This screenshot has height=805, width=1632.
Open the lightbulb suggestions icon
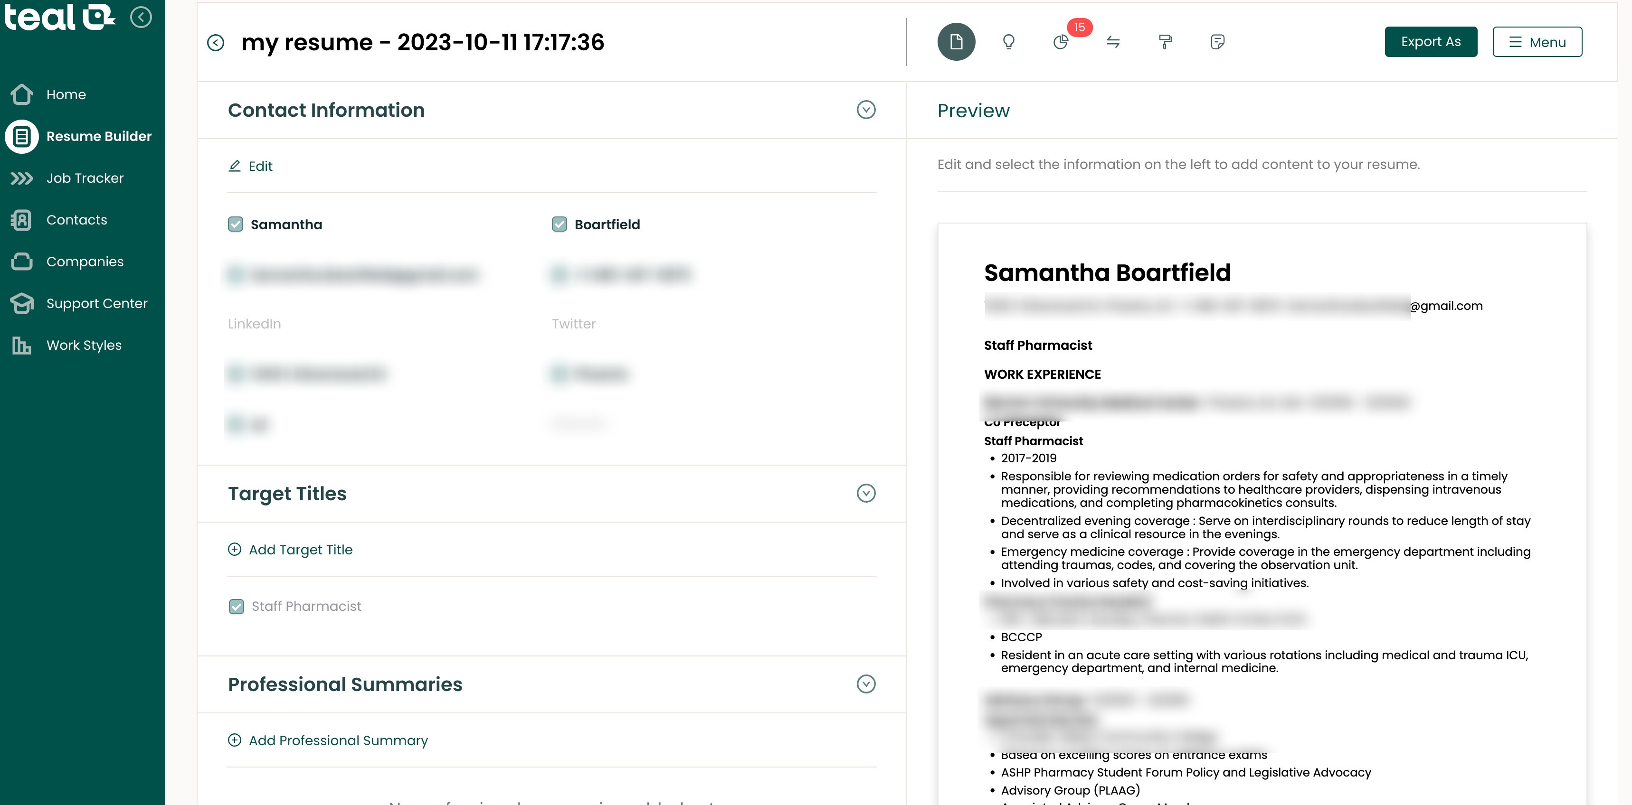1008,42
